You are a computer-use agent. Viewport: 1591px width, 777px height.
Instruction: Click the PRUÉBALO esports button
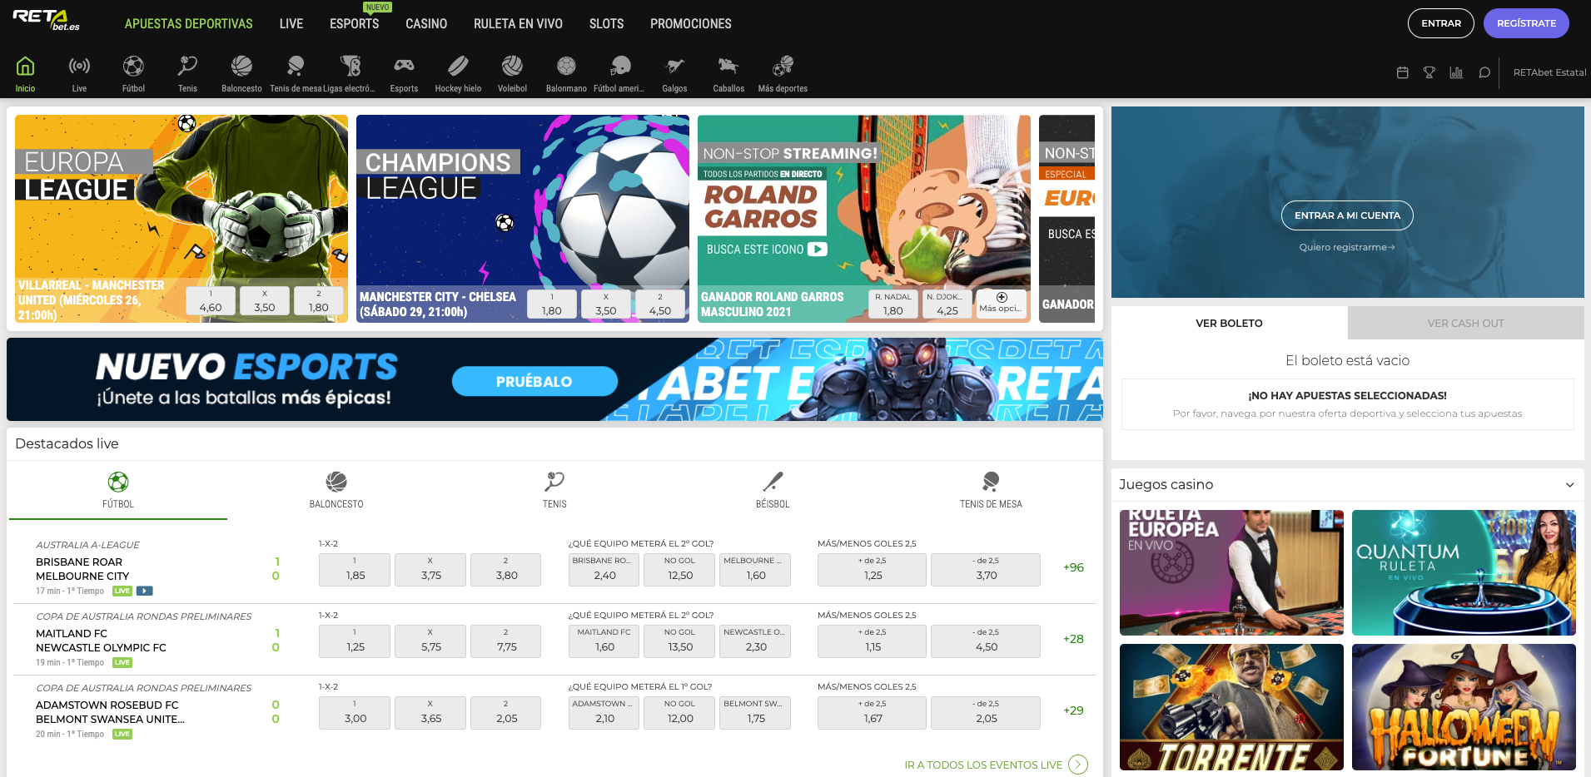pyautogui.click(x=534, y=381)
